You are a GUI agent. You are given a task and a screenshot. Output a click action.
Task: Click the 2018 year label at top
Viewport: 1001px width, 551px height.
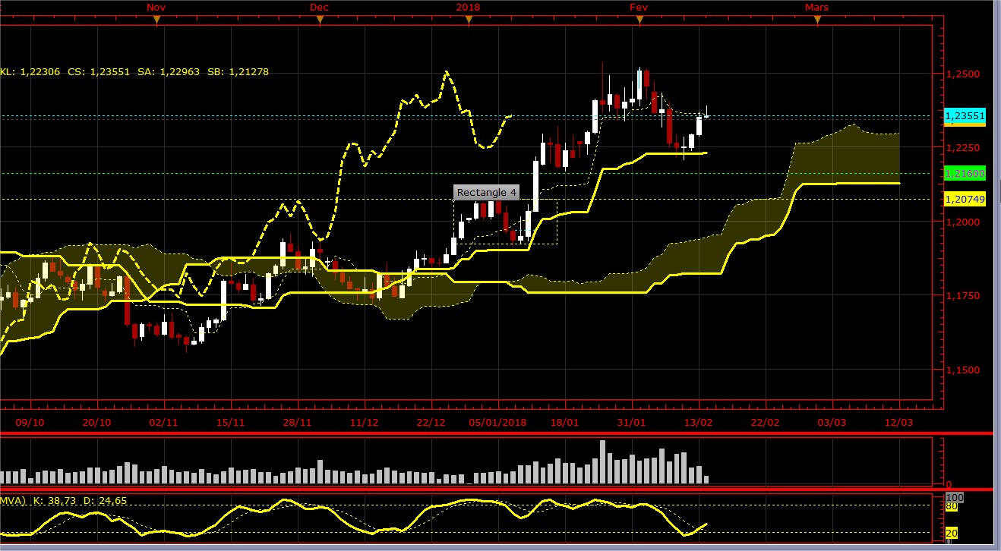point(469,7)
